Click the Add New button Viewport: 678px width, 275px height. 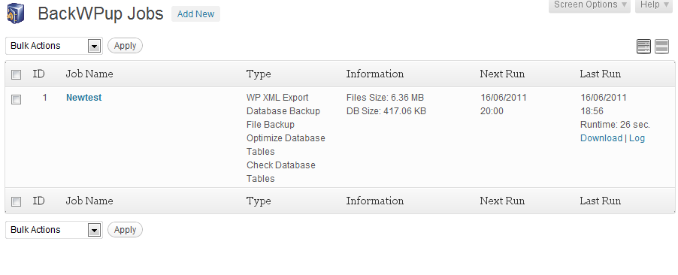click(x=196, y=14)
